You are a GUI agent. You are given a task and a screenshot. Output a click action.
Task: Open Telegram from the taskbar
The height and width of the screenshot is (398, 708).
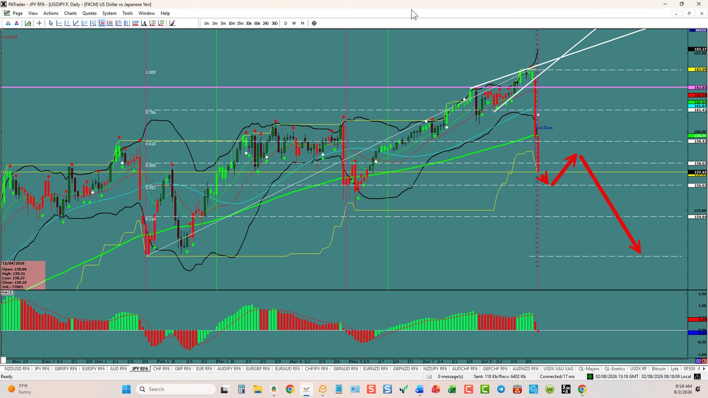pyautogui.click(x=501, y=389)
